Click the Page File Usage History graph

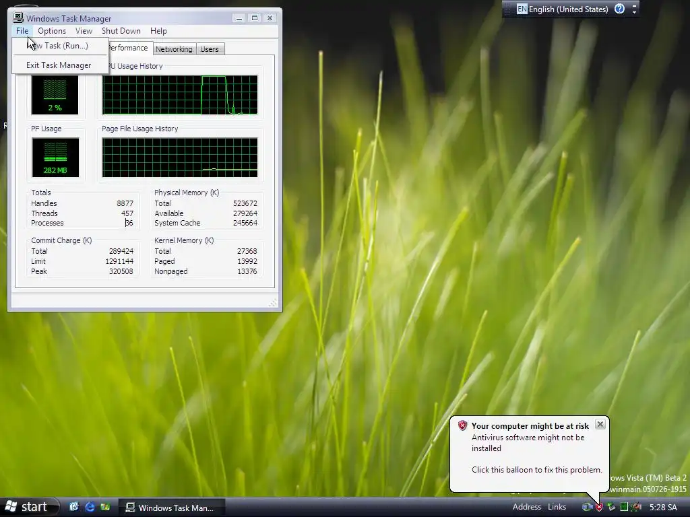pos(180,158)
